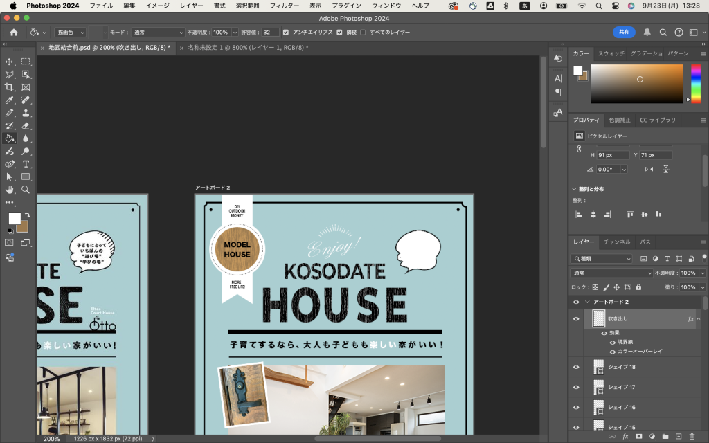Viewport: 709px width, 443px height.
Task: Enable the すべてのレイヤー checkbox
Action: (363, 33)
